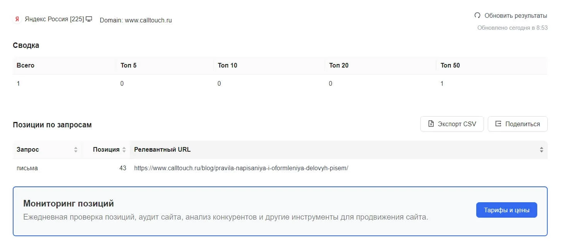Click the CSV file icon
This screenshot has height=247, width=567.
pos(431,124)
